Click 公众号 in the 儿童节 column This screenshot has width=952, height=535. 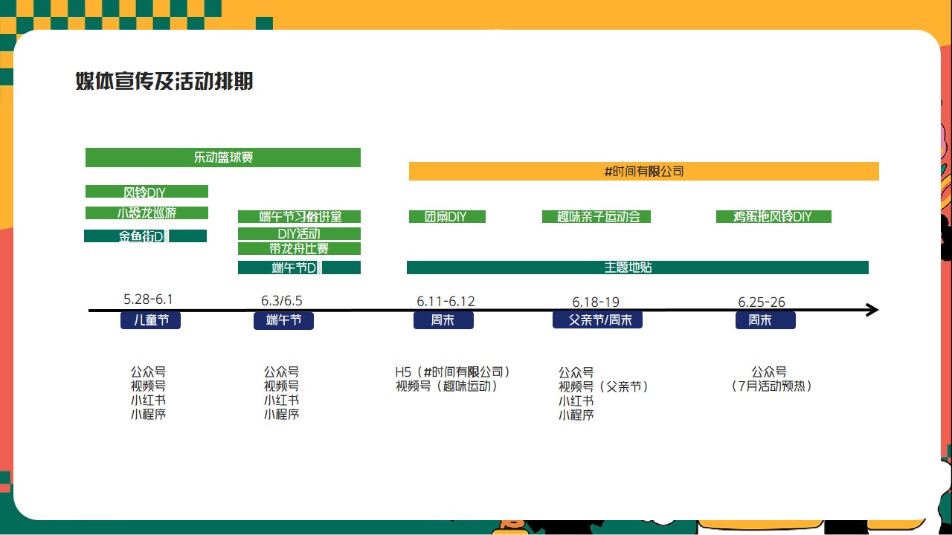[148, 372]
